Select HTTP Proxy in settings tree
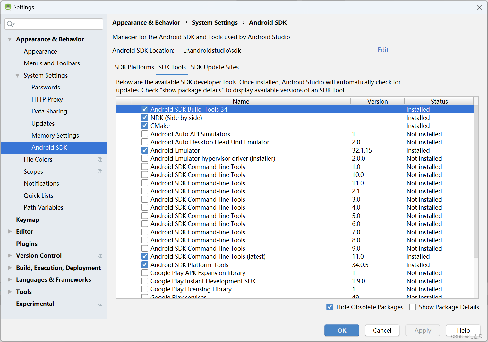Image resolution: width=488 pixels, height=342 pixels. tap(47, 99)
